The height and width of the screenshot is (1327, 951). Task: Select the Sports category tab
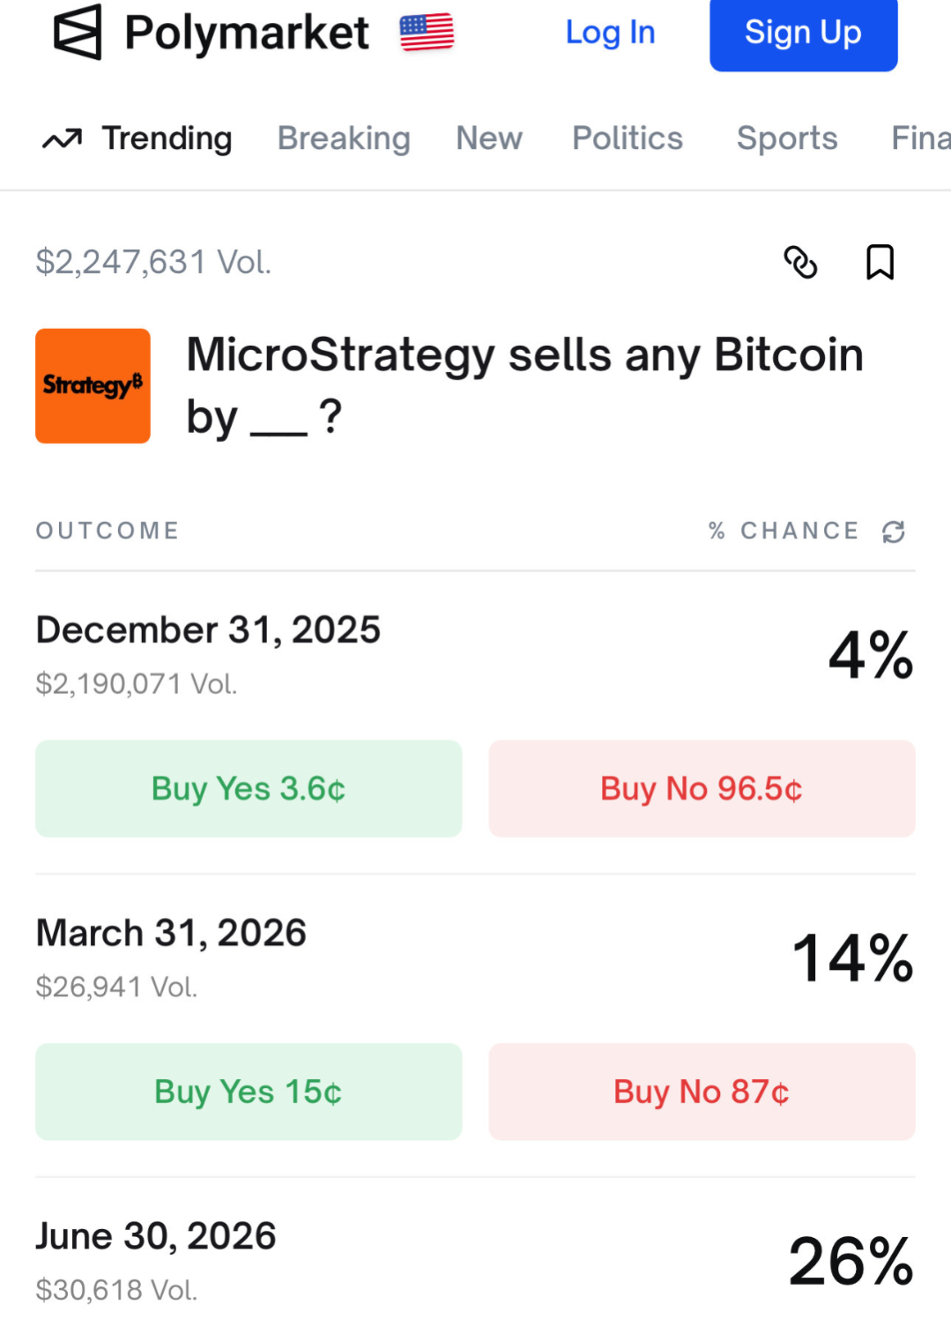coord(787,138)
